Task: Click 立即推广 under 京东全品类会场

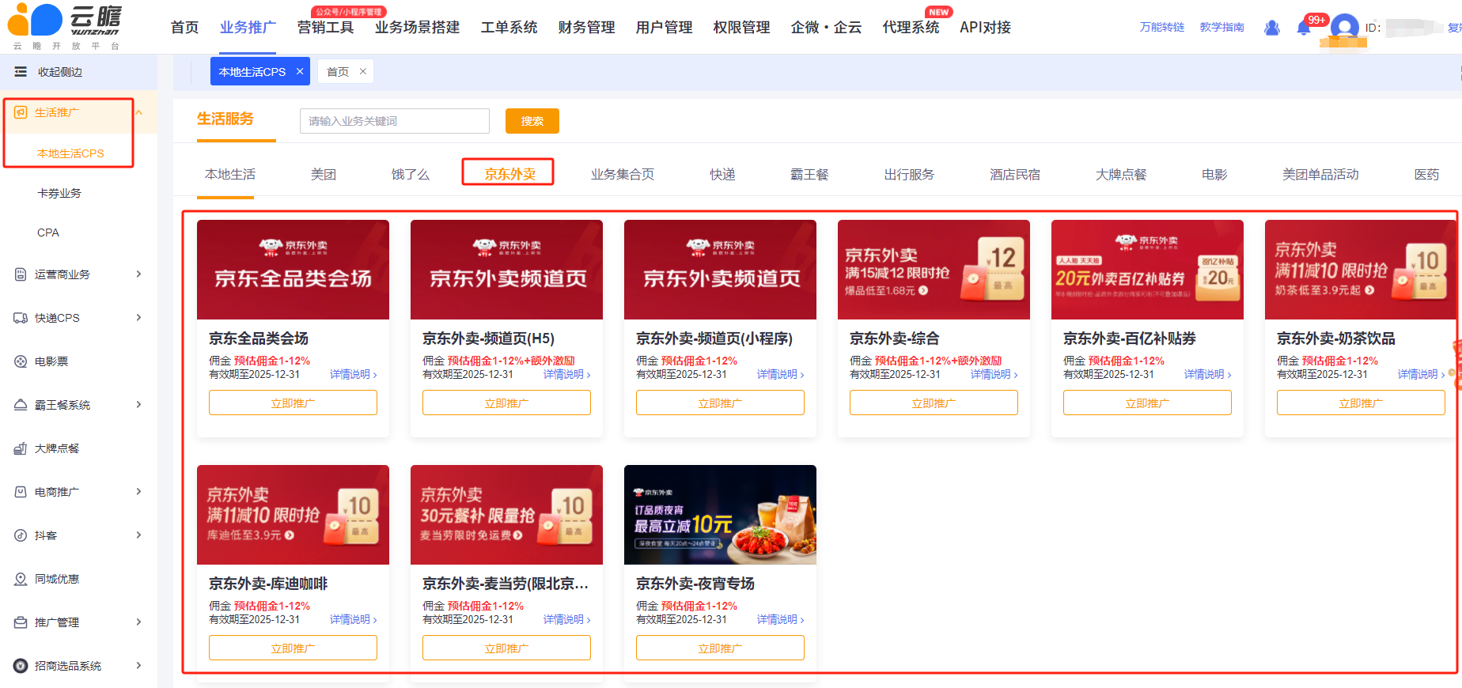Action: point(293,403)
